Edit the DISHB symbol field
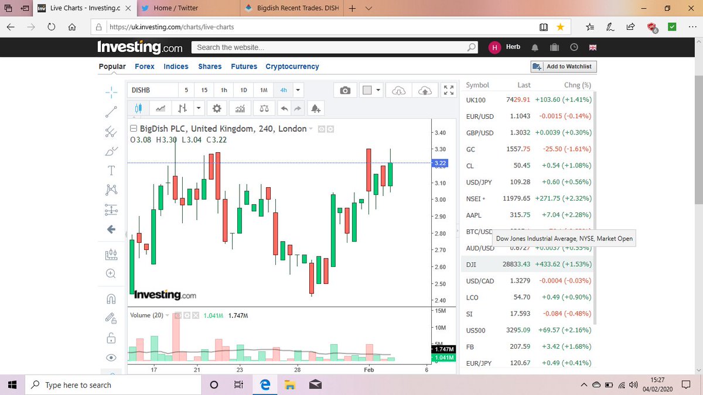This screenshot has height=395, width=703. (x=153, y=90)
